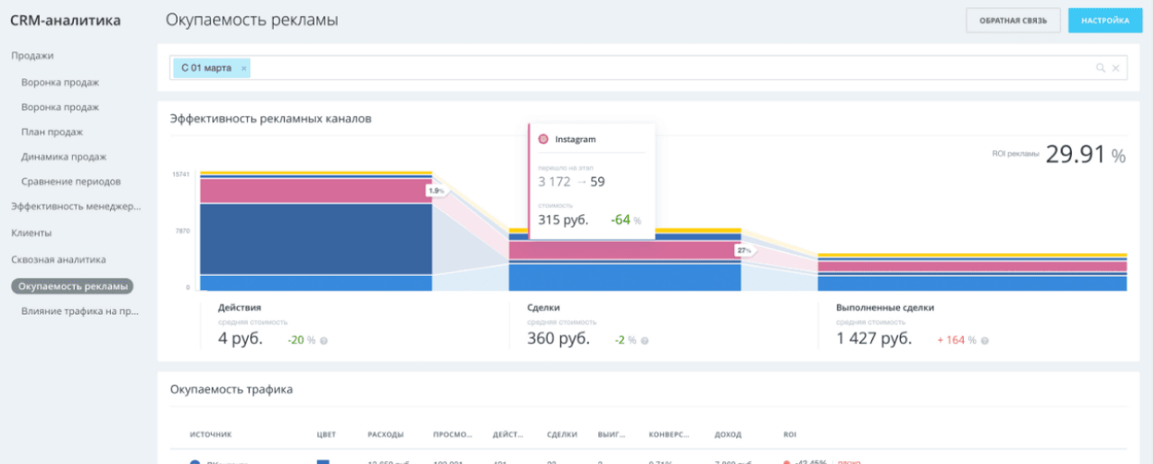Viewport: 1153px width, 464px height.
Task: Click the 1.9% conversion badge on funnel
Action: click(436, 191)
